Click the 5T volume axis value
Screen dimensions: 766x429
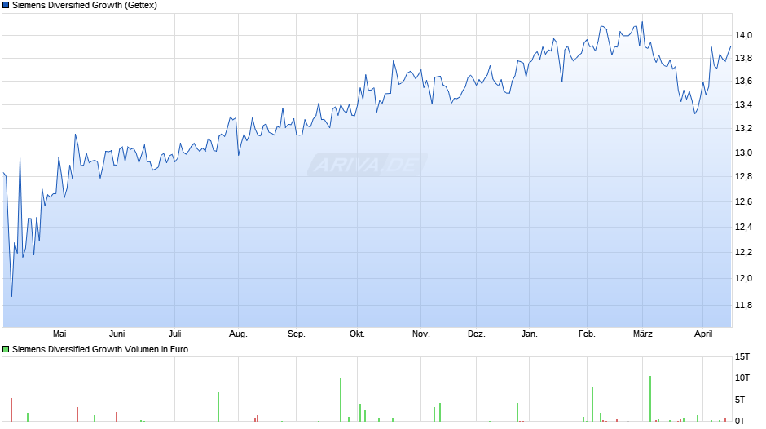741,400
